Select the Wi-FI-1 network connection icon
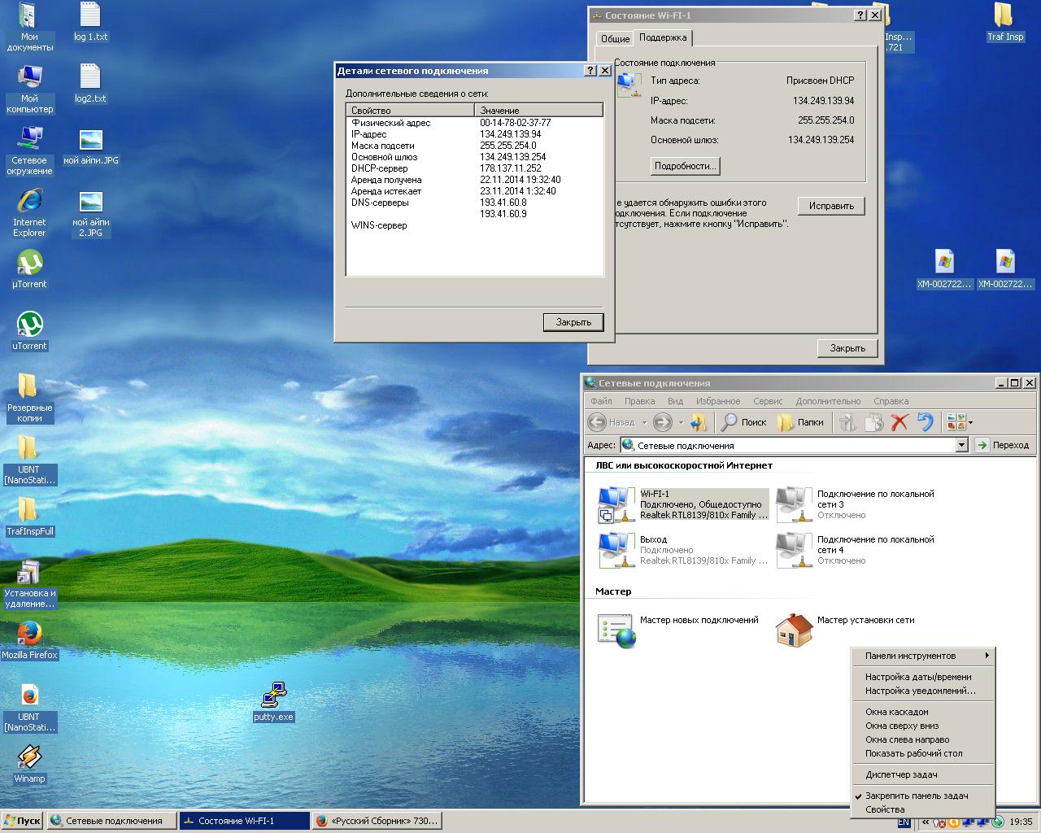1041x833 pixels. click(x=615, y=504)
